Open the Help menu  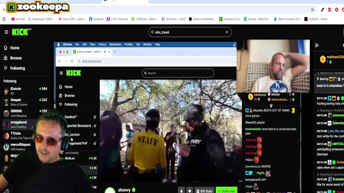tap(157, 44)
